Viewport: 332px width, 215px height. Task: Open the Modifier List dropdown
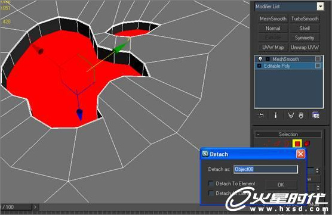tap(320, 7)
